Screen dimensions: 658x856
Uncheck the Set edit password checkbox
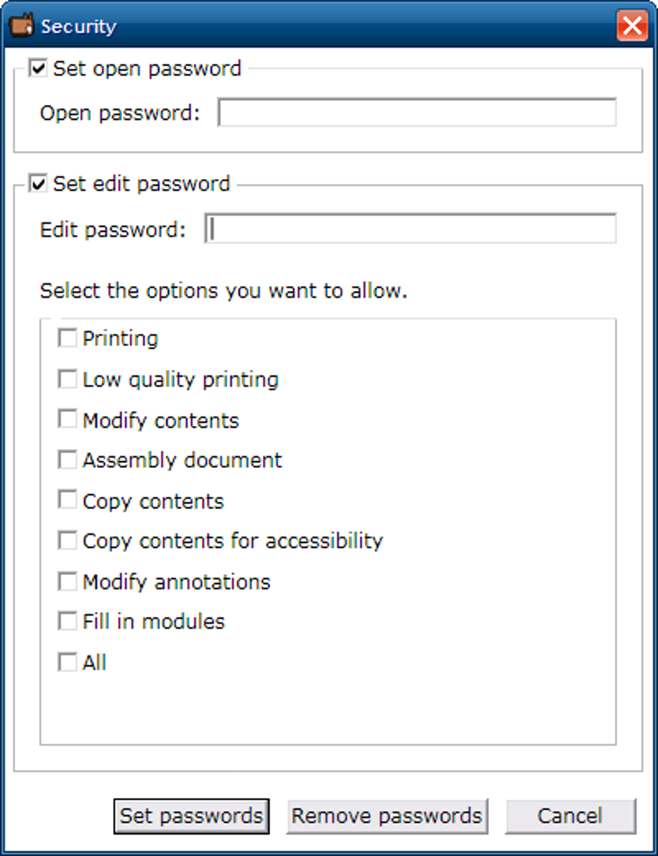click(x=38, y=184)
